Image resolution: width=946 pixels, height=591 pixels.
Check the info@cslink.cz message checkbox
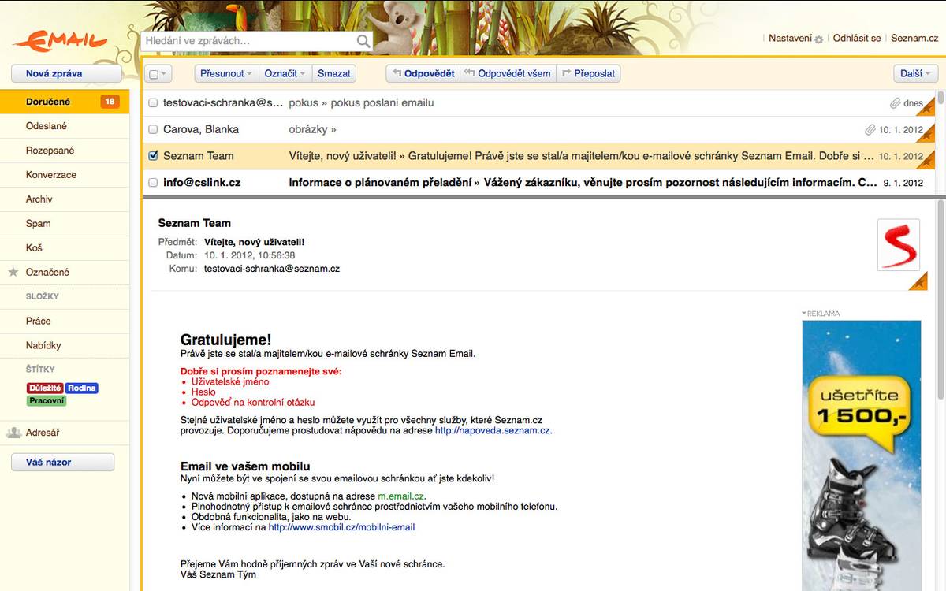point(153,183)
